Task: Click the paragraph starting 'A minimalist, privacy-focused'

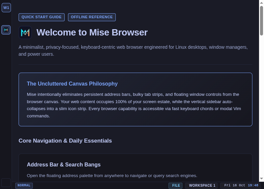Action: (x=133, y=51)
